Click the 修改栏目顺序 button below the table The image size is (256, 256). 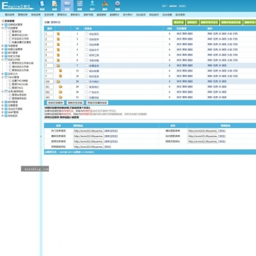click(x=56, y=103)
